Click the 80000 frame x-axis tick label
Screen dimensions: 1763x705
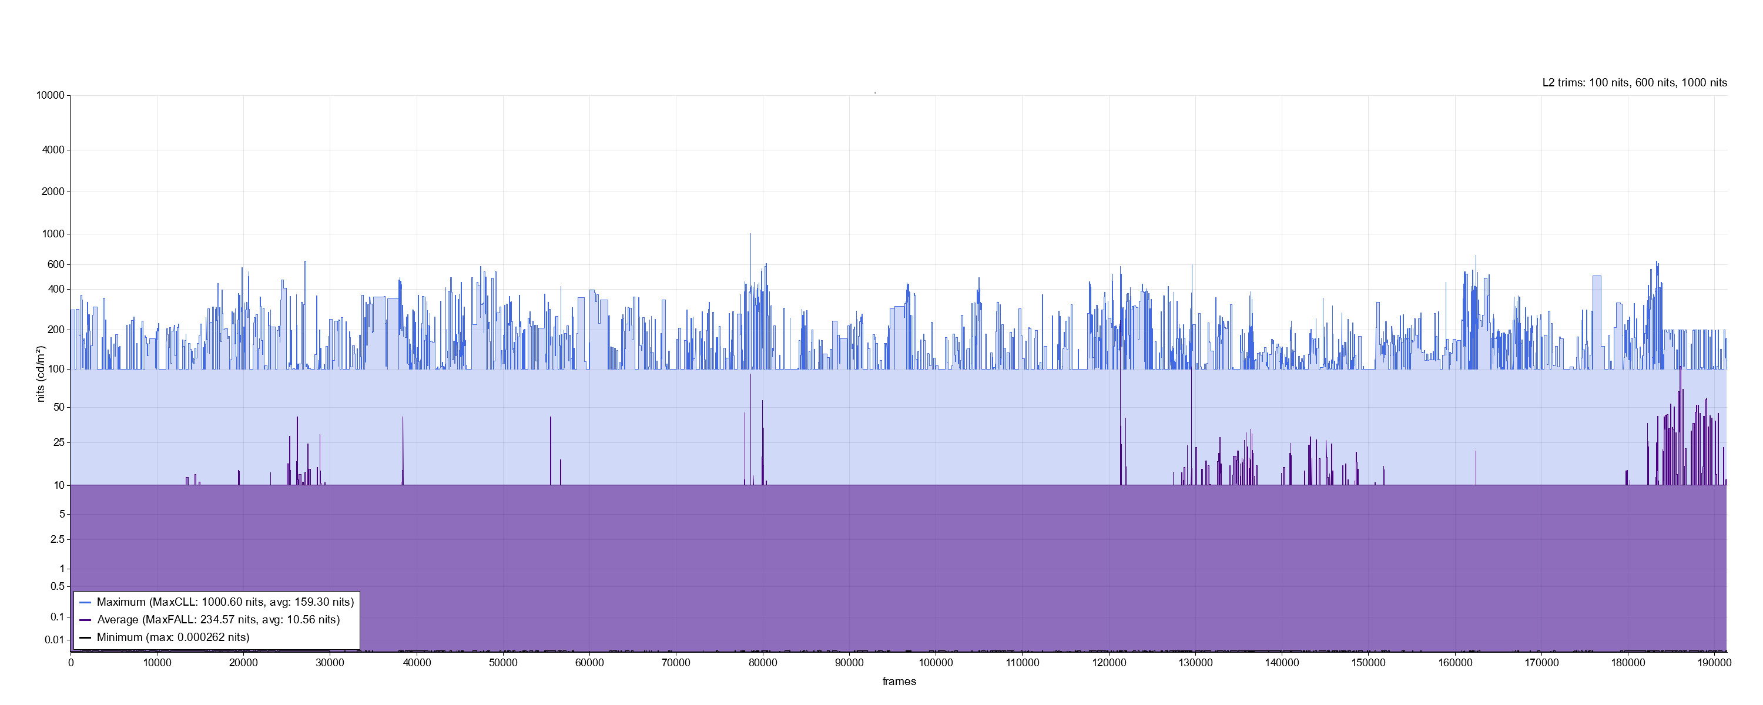point(762,663)
